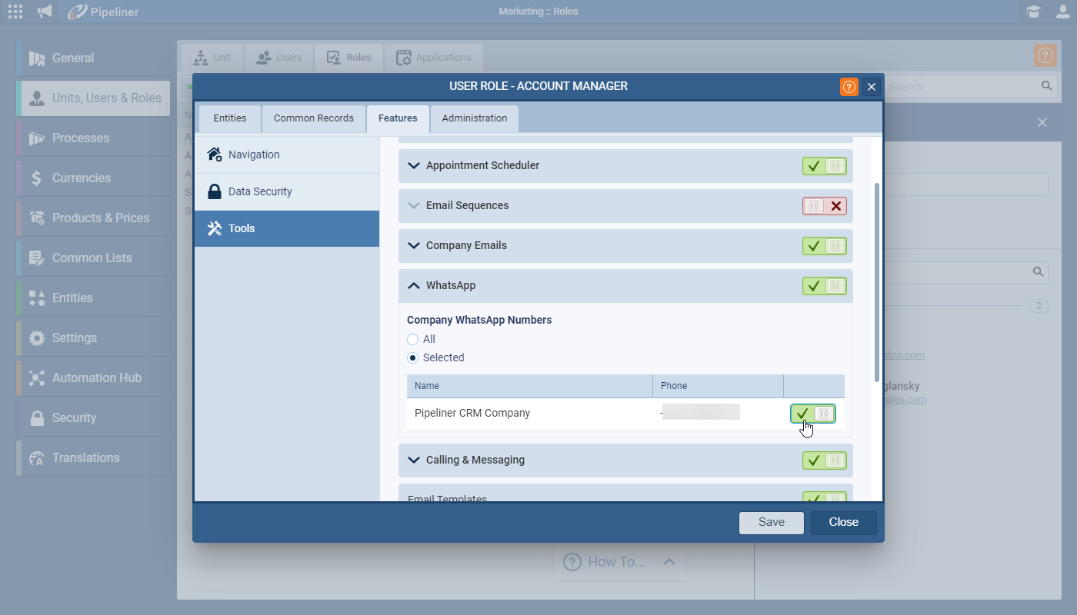
Task: Select the 'All' WhatsApp numbers radio
Action: point(413,339)
